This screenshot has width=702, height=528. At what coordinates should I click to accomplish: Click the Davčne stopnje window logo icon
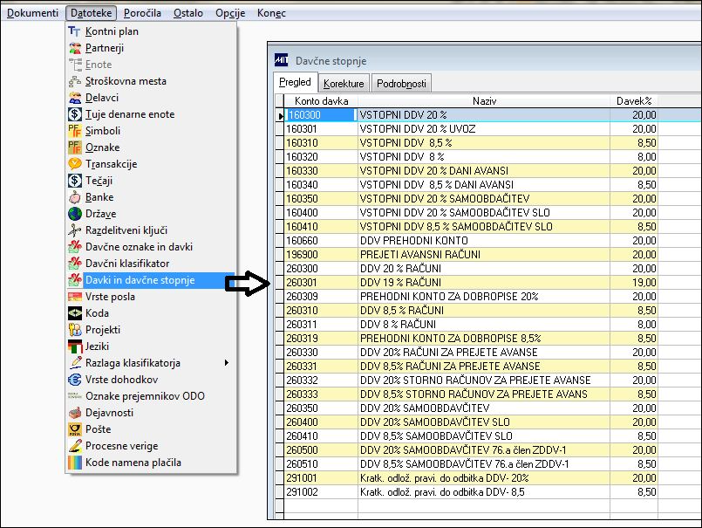(x=281, y=60)
